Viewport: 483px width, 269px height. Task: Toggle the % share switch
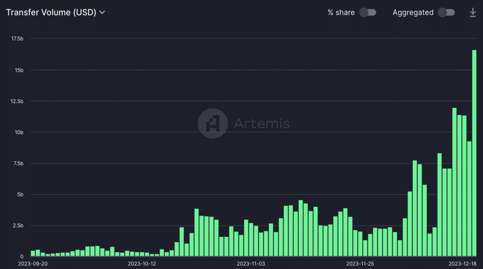coord(368,12)
